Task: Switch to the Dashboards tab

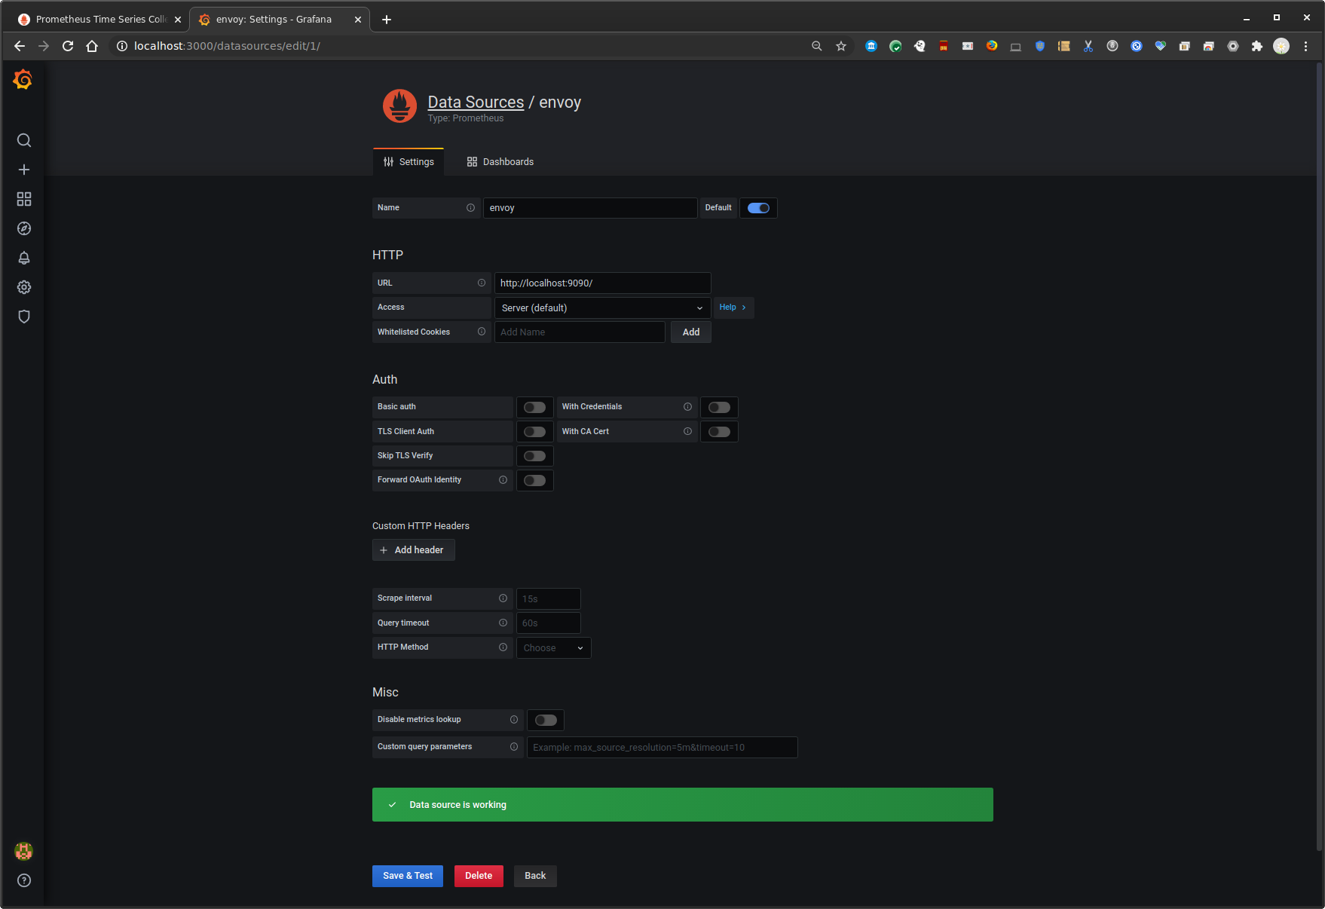Action: pyautogui.click(x=500, y=162)
